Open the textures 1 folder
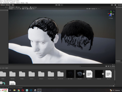 coord(41,74)
